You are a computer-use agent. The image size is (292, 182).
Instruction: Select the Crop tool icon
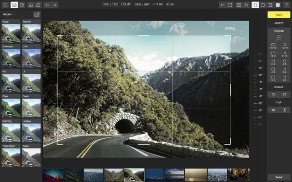(255, 5)
